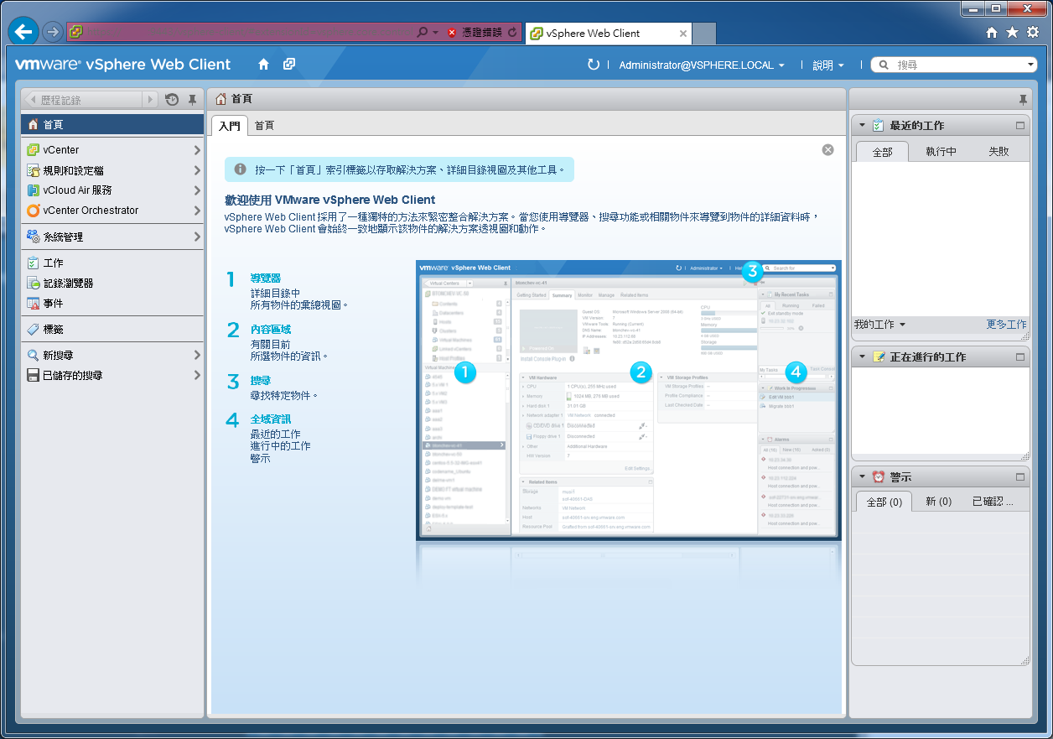Refresh data using the refresh icon
Screen dimensions: 1053x739
pyautogui.click(x=594, y=64)
